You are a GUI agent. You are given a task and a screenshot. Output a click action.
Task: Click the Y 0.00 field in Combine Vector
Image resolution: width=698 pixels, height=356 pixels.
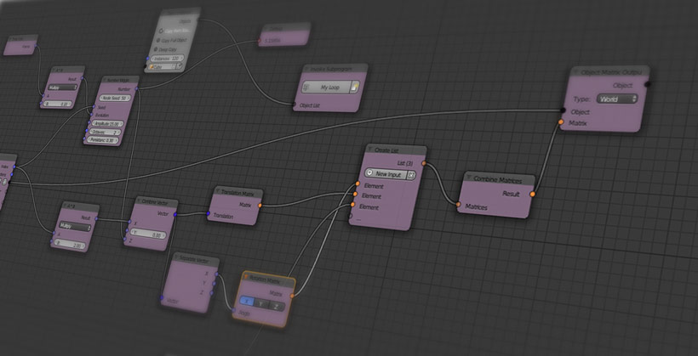click(148, 235)
